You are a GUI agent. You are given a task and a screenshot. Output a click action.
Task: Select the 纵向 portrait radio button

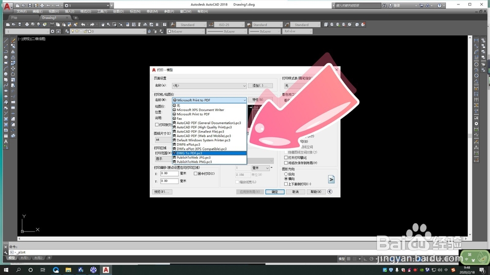click(286, 174)
